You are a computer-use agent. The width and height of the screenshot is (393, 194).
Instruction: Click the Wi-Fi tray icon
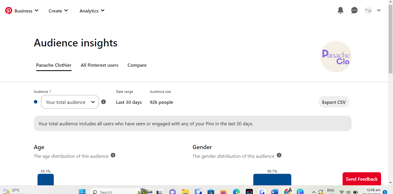342,192
